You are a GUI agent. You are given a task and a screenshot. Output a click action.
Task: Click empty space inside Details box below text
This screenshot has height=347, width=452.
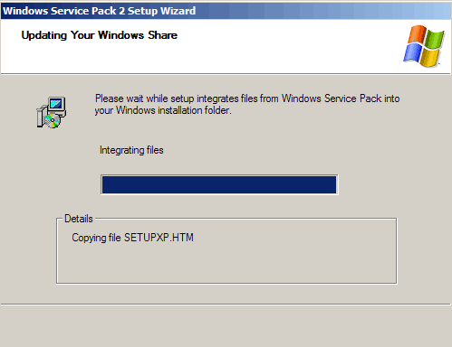coord(226,265)
